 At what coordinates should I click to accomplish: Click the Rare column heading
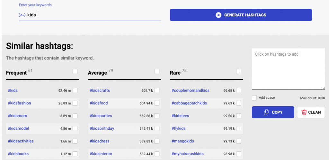(175, 73)
